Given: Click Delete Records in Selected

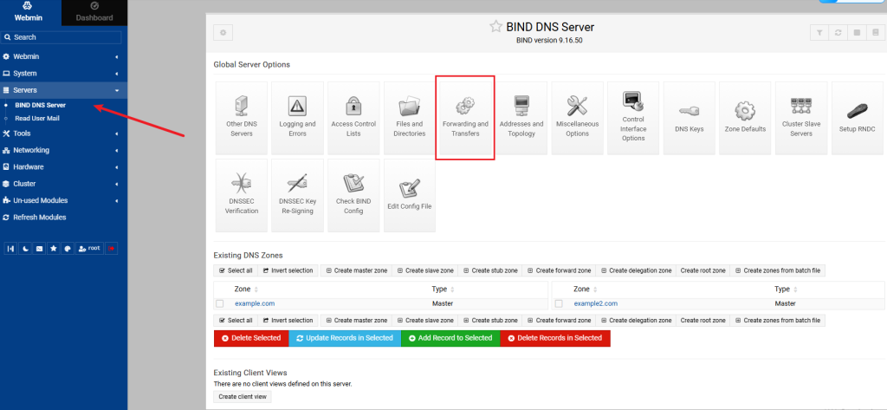Looking at the screenshot, I should pos(555,338).
